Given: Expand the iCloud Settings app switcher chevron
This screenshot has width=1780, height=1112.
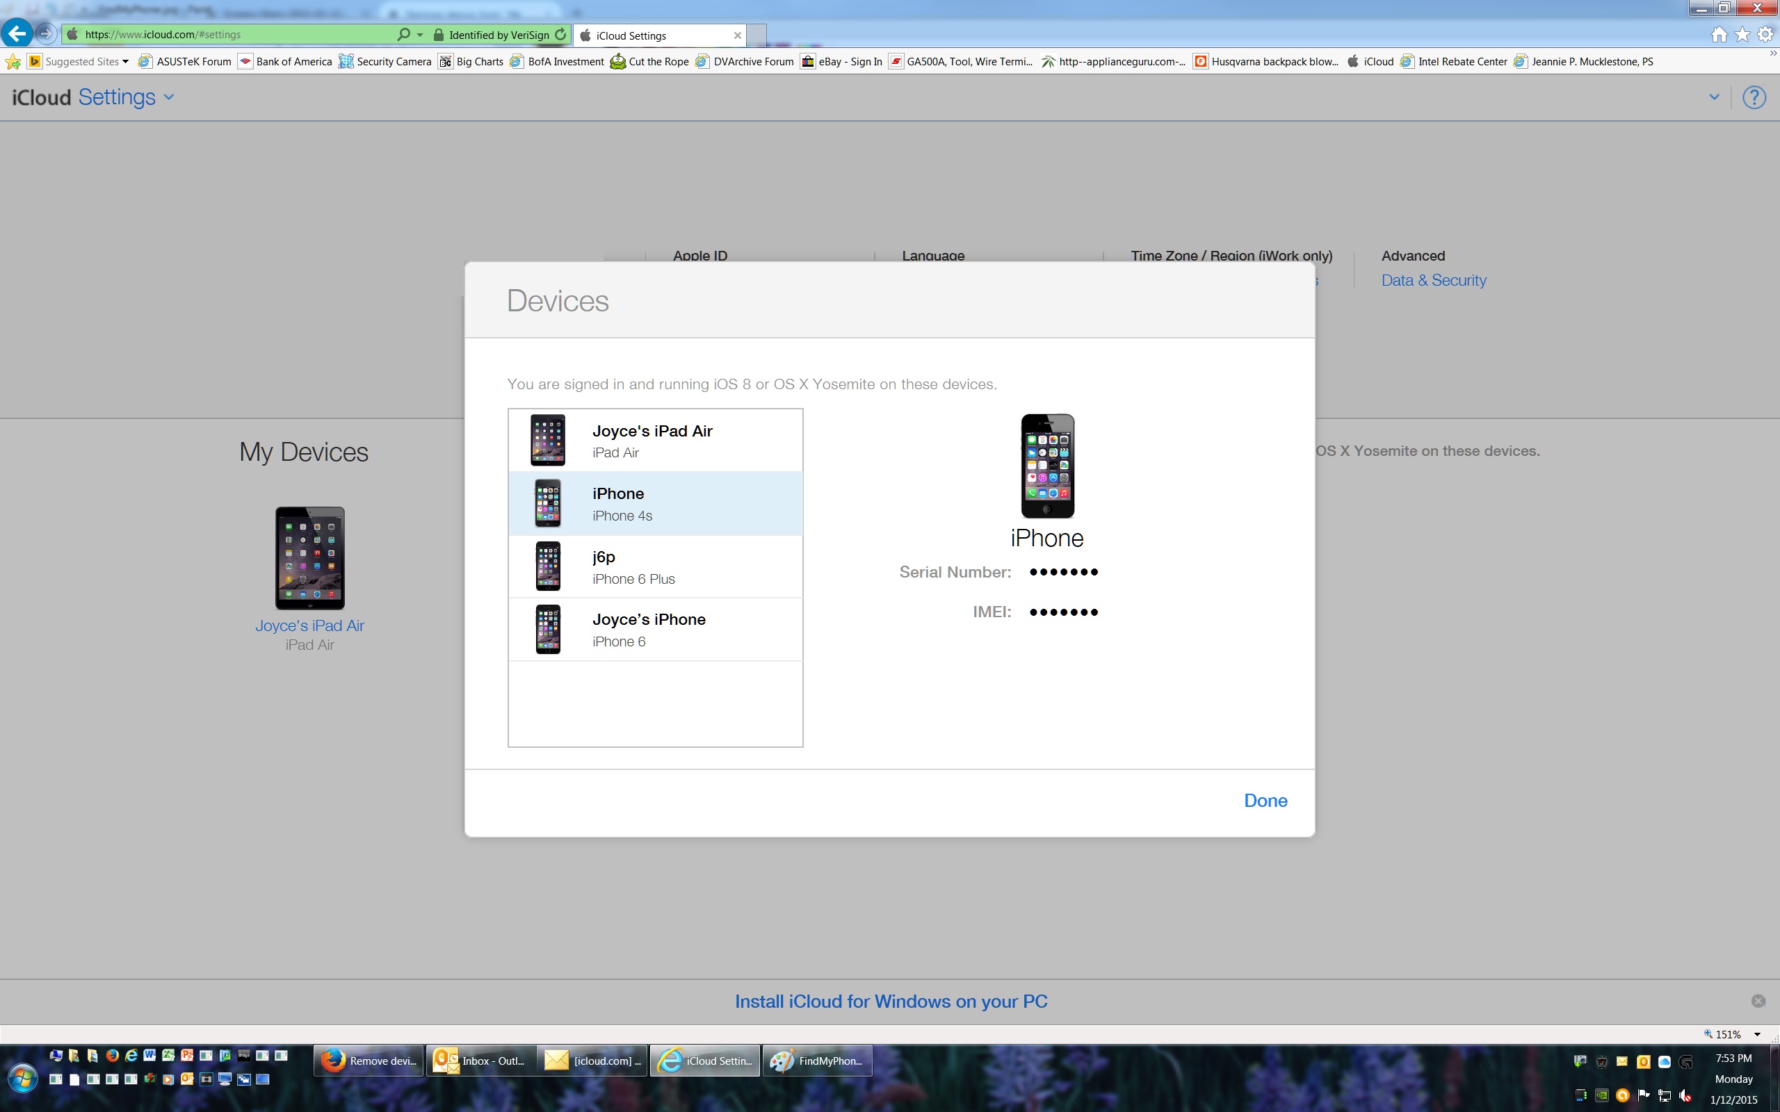Looking at the screenshot, I should tap(169, 97).
